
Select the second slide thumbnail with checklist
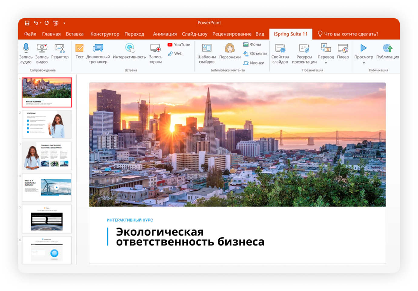click(47, 124)
